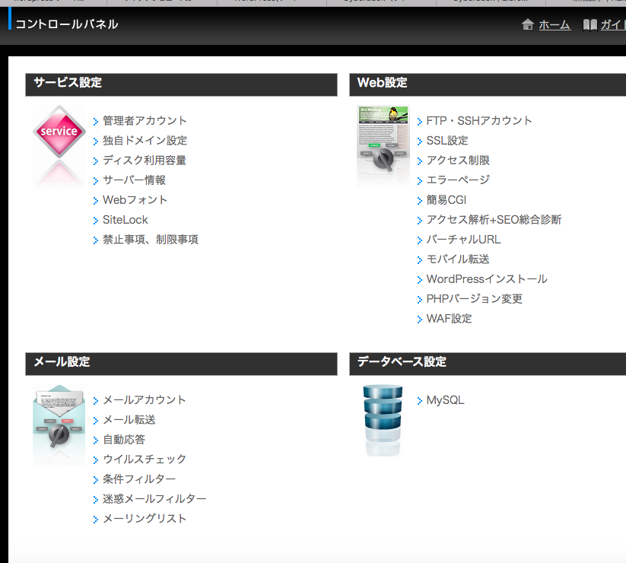The image size is (626, 563).
Task: Open 迷惑メールフィルター settings
Action: click(154, 499)
